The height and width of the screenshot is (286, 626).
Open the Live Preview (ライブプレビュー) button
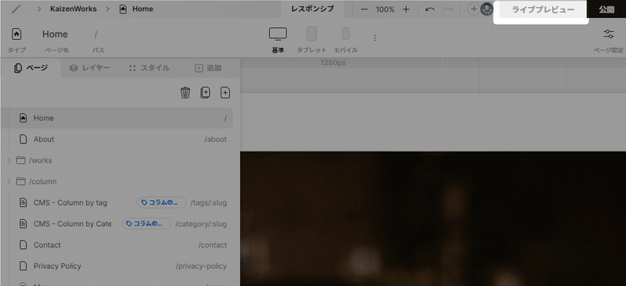(543, 10)
